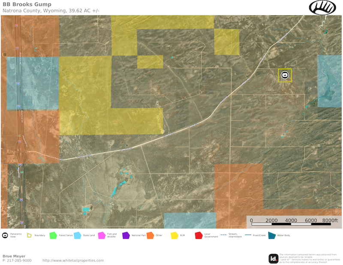Screen dimensions: 343x265
Task: Click the red Local Government legend swatch
Action: click(x=199, y=235)
